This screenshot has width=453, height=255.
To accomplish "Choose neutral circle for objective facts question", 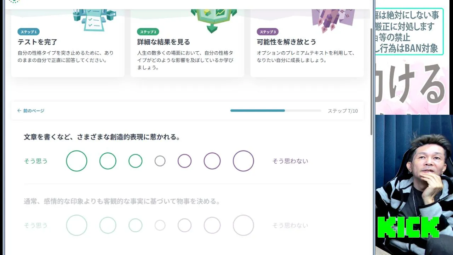I will pos(160,225).
